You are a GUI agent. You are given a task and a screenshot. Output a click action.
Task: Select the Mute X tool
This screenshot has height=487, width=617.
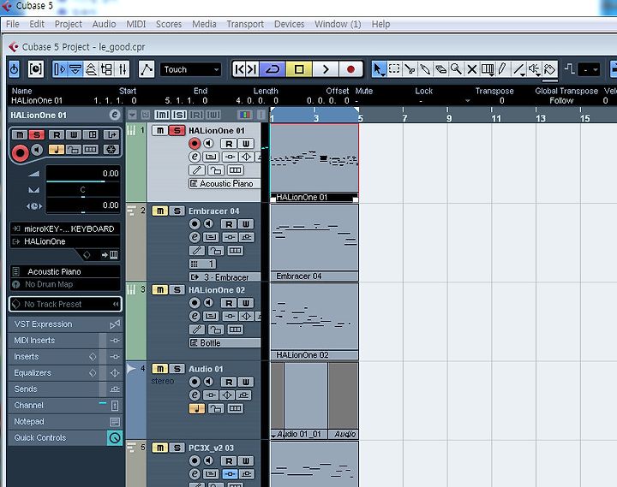pos(471,69)
